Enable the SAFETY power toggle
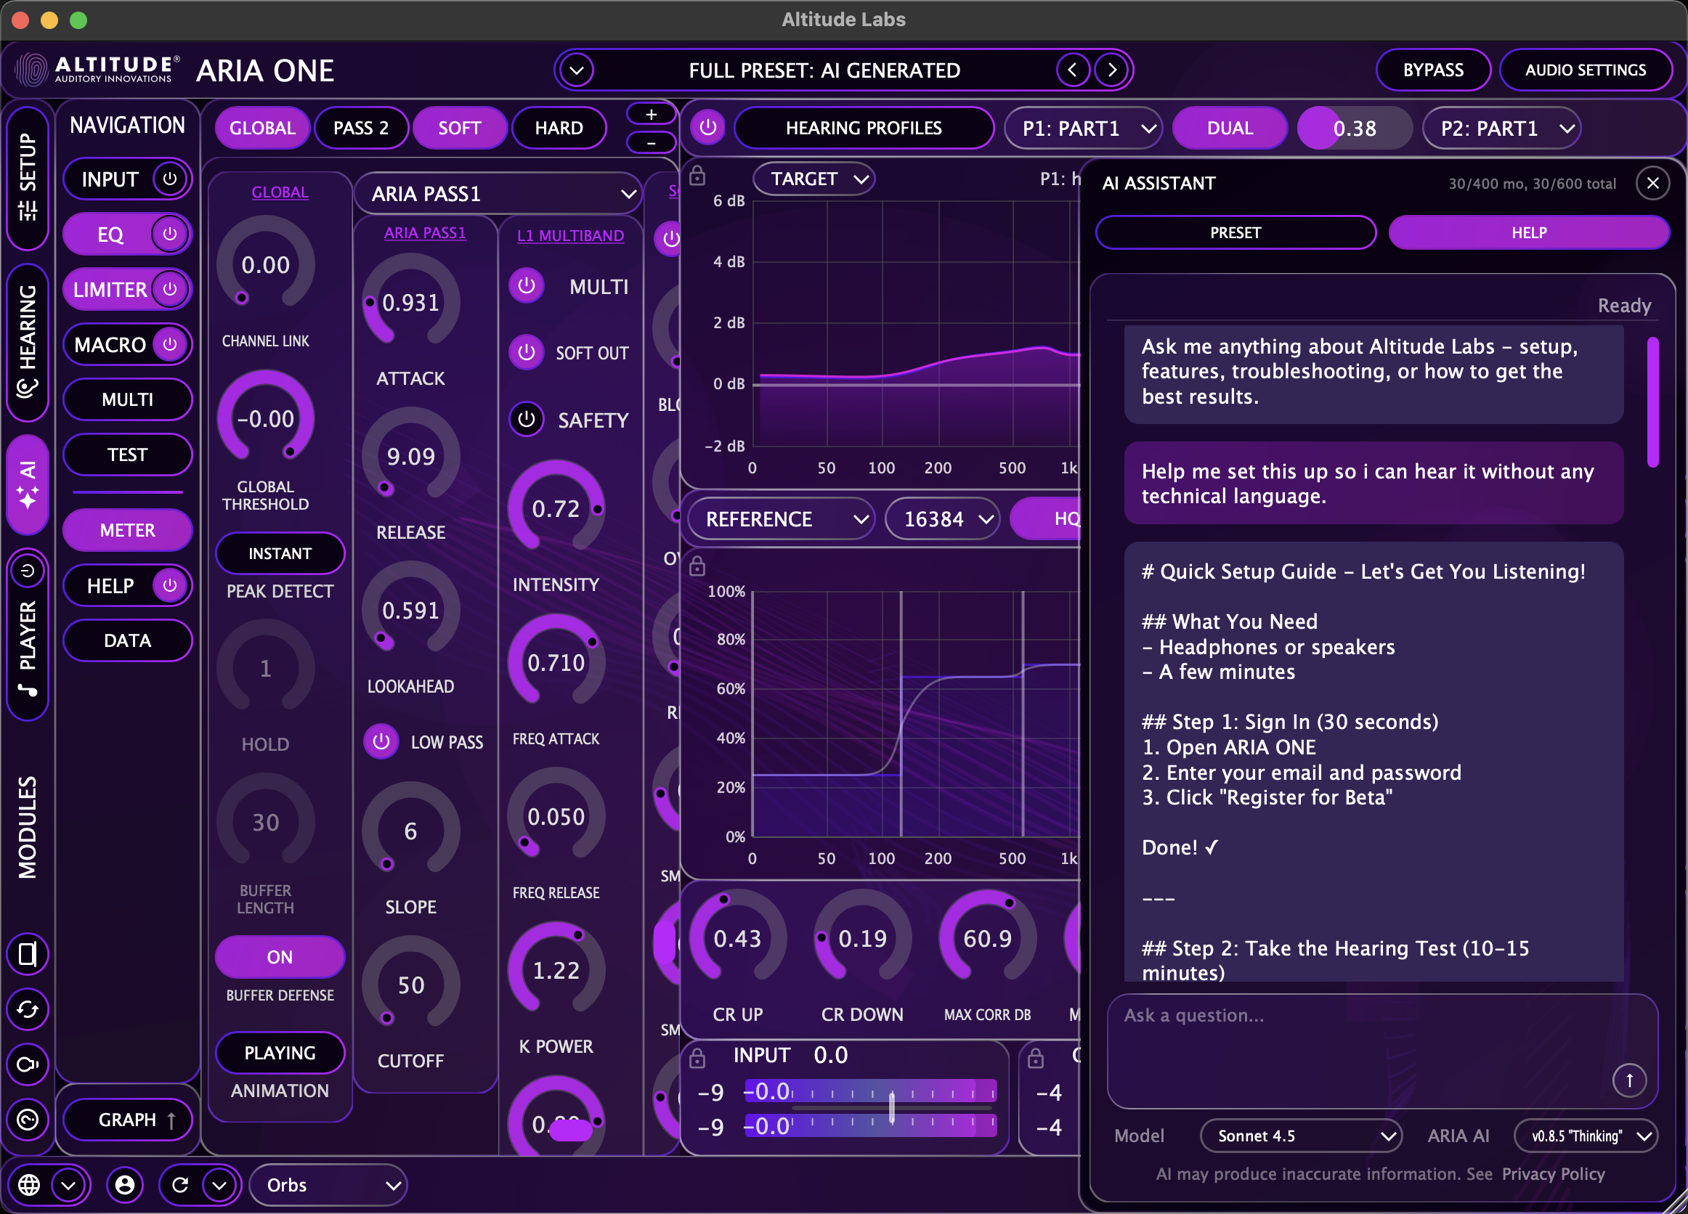 click(526, 420)
